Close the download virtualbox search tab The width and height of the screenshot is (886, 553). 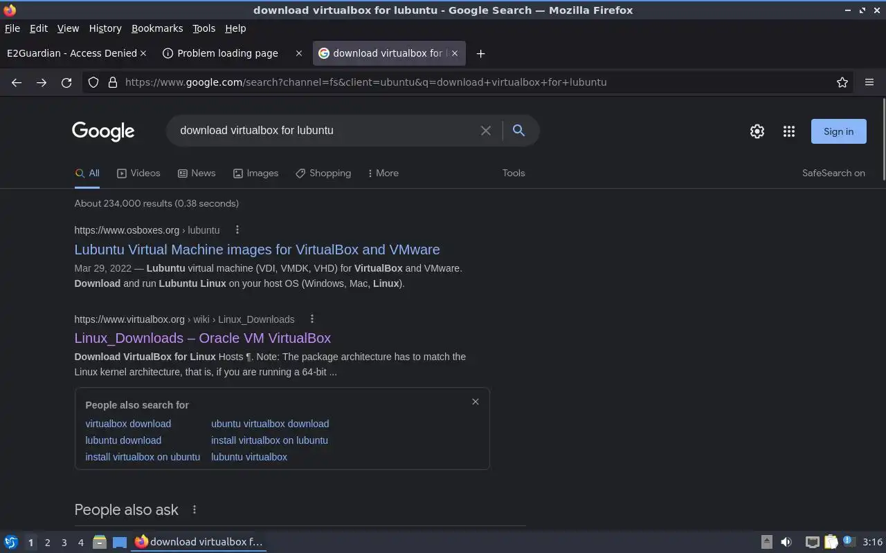pyautogui.click(x=453, y=53)
